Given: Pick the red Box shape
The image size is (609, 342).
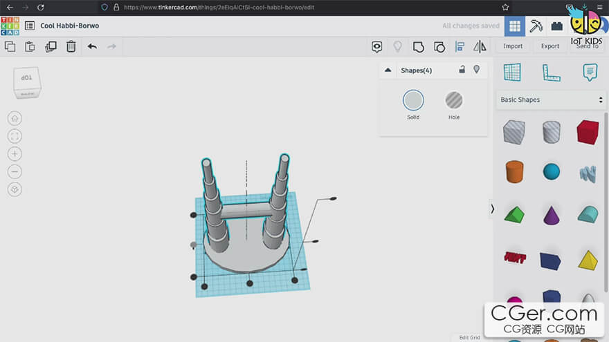Looking at the screenshot, I should coord(588,132).
